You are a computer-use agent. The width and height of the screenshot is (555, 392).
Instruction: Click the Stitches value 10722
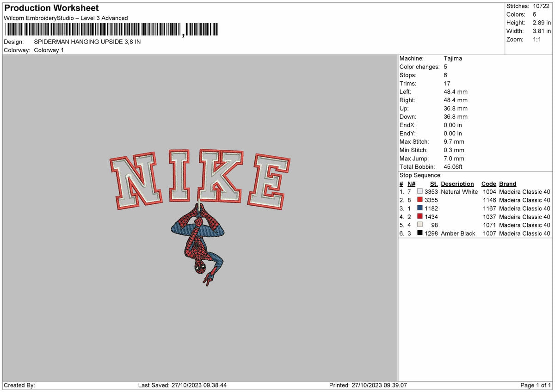pos(542,6)
